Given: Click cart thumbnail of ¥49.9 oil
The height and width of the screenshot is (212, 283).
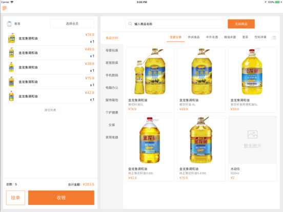Looking at the screenshot, I should [11, 53].
